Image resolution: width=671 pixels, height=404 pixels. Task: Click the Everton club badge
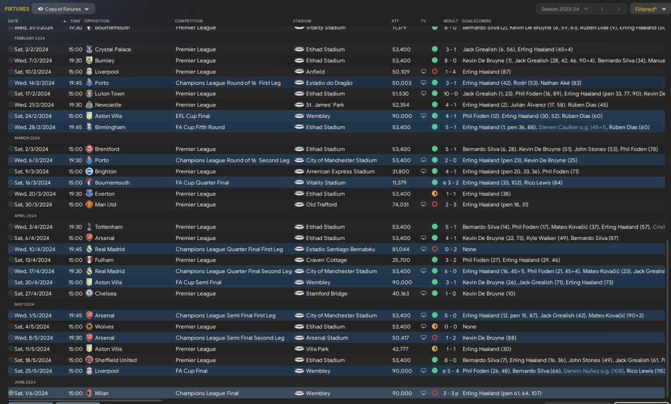click(89, 194)
